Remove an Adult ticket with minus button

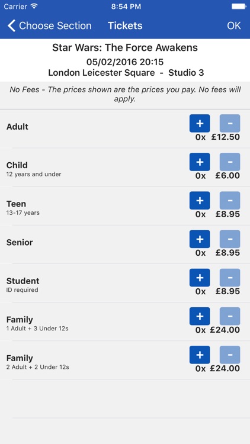tap(230, 123)
